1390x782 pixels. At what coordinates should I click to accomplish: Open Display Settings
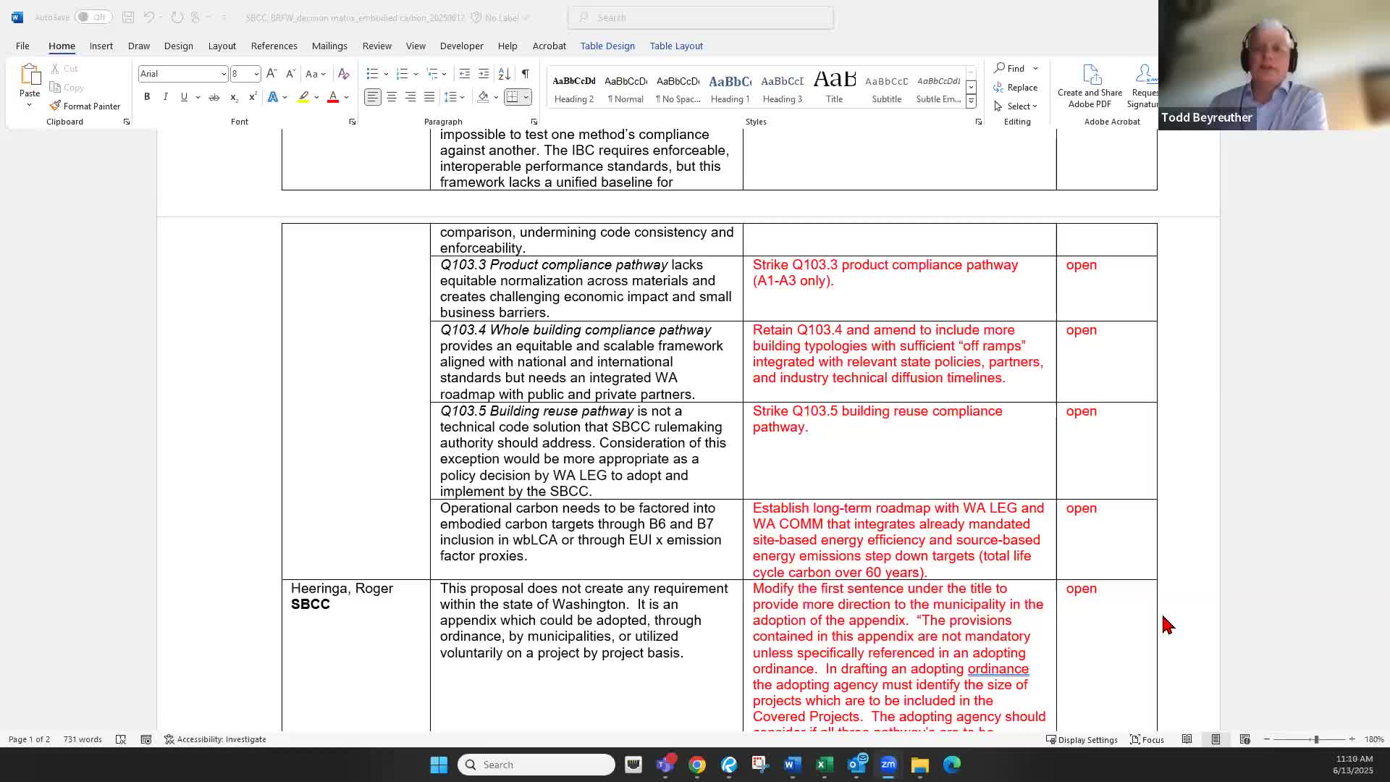(1082, 739)
